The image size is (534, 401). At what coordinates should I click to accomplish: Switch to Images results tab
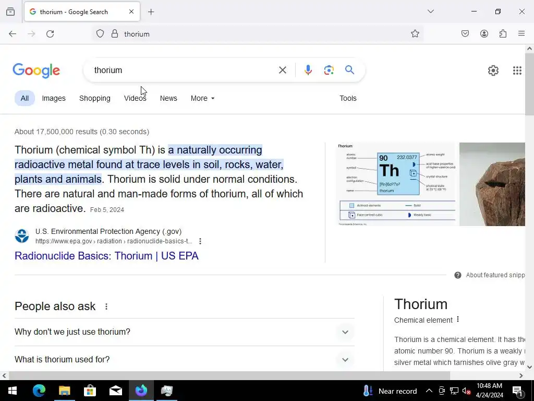click(54, 98)
